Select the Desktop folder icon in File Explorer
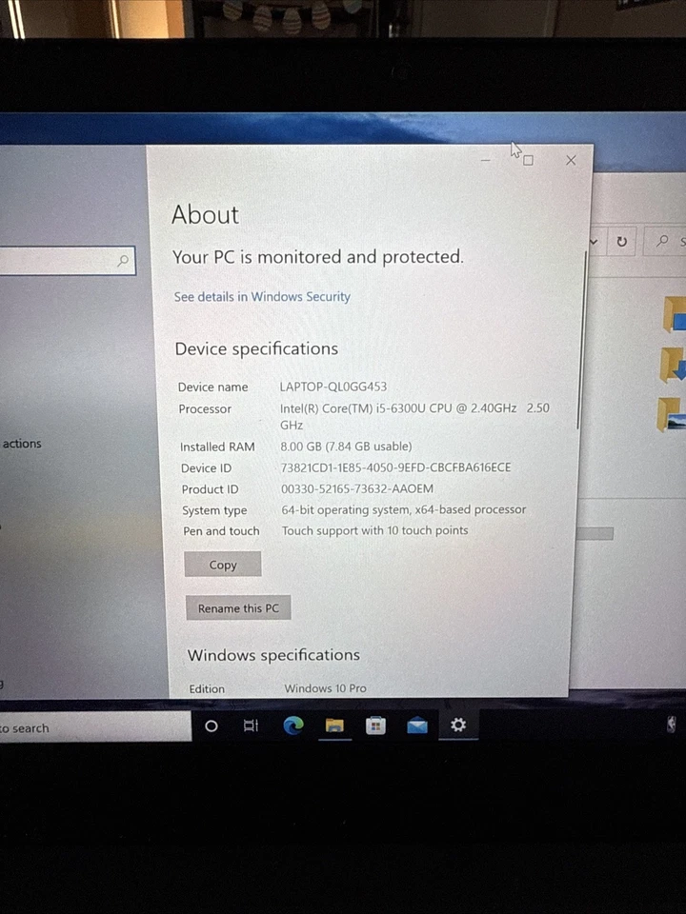686x914 pixels. (x=675, y=315)
